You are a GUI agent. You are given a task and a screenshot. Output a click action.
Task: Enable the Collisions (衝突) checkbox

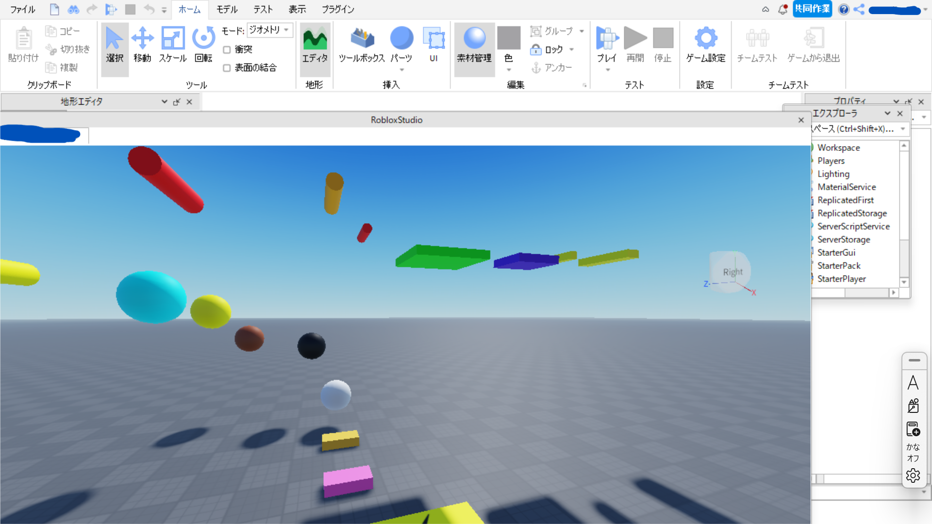click(x=227, y=49)
